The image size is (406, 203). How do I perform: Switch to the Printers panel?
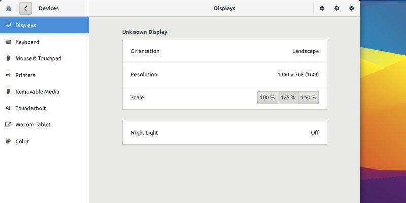point(25,75)
